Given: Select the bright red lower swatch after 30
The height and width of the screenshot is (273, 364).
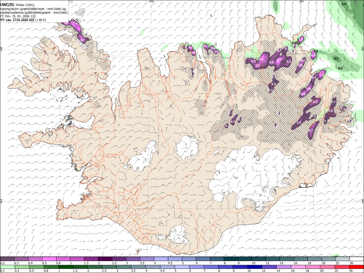Looking at the screenshot, I should (356, 267).
